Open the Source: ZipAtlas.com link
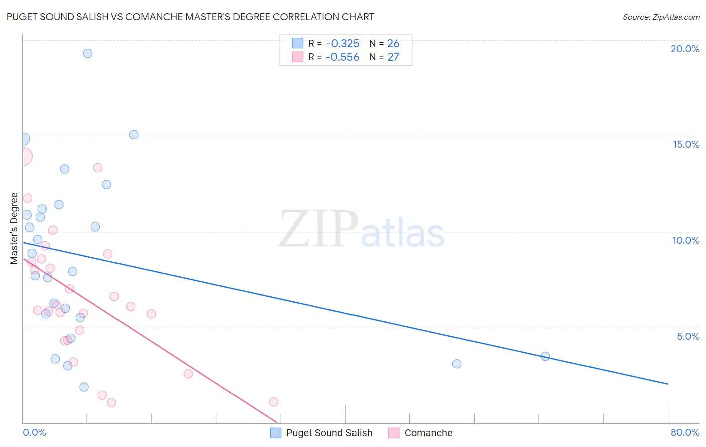Image resolution: width=706 pixels, height=447 pixels. tap(661, 17)
